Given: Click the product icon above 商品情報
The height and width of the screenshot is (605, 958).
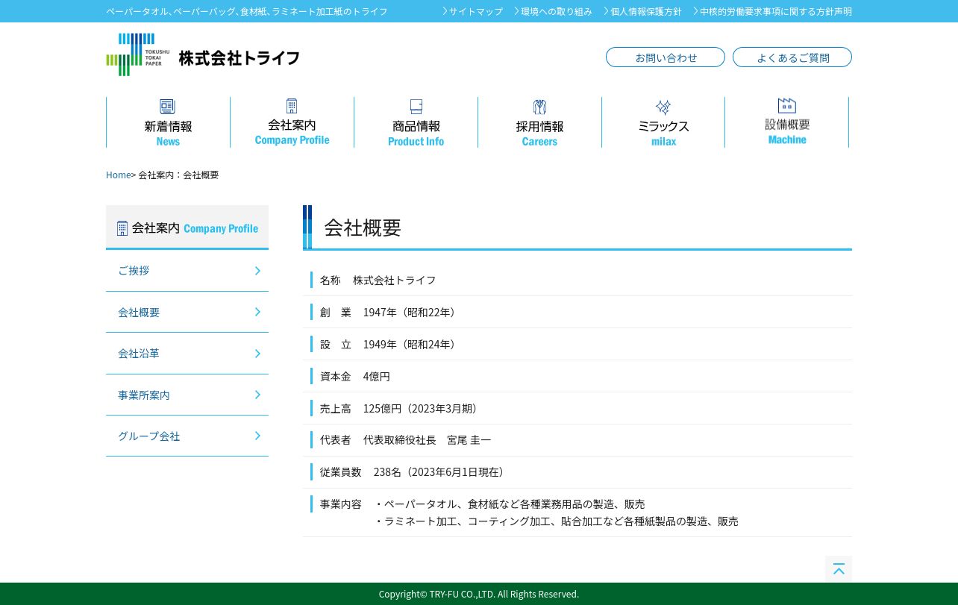Looking at the screenshot, I should (416, 107).
